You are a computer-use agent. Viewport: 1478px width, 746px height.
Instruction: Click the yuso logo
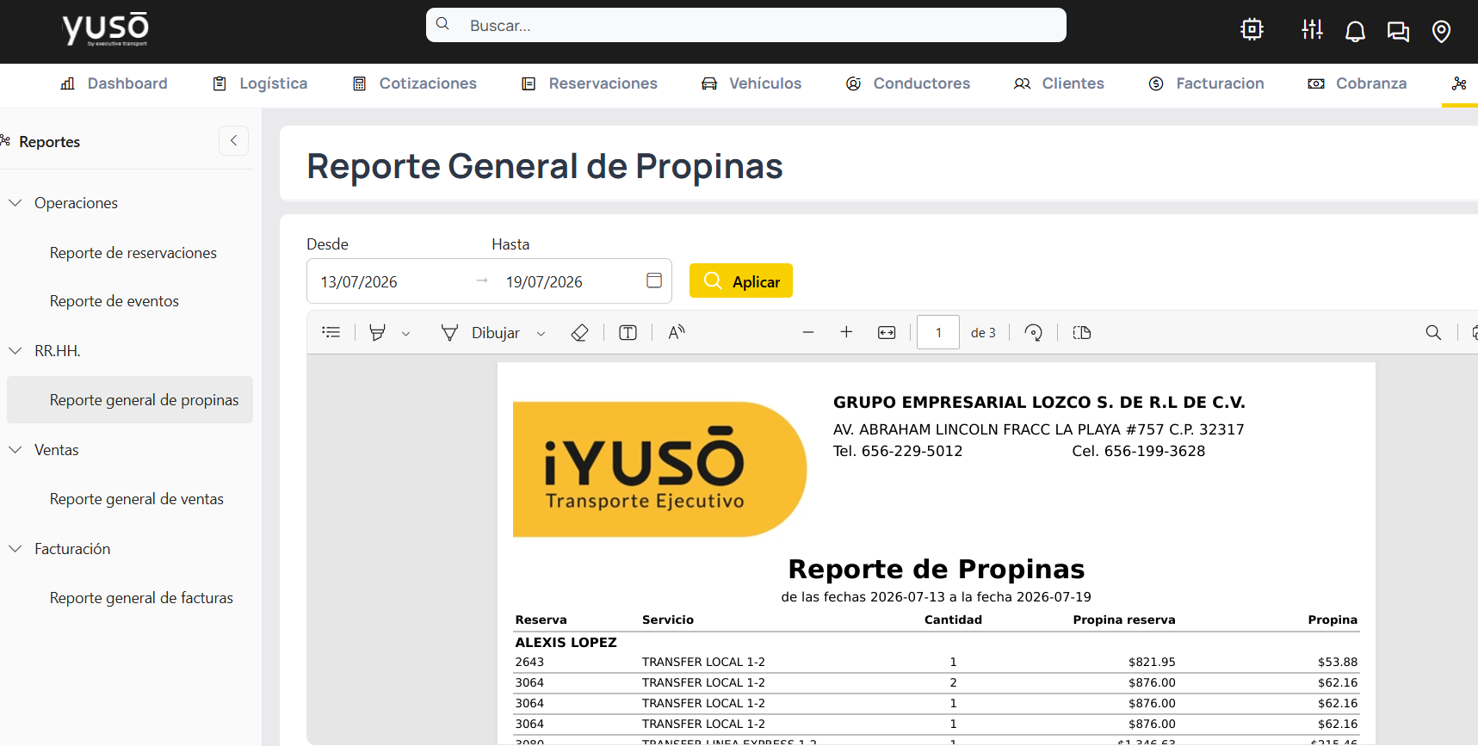105,29
